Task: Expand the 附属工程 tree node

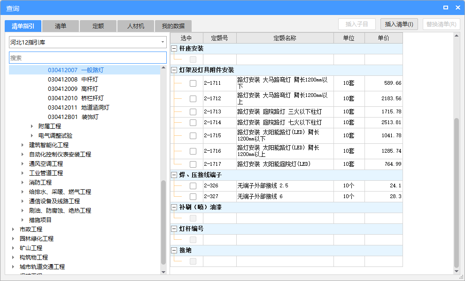Action: pyautogui.click(x=32, y=126)
